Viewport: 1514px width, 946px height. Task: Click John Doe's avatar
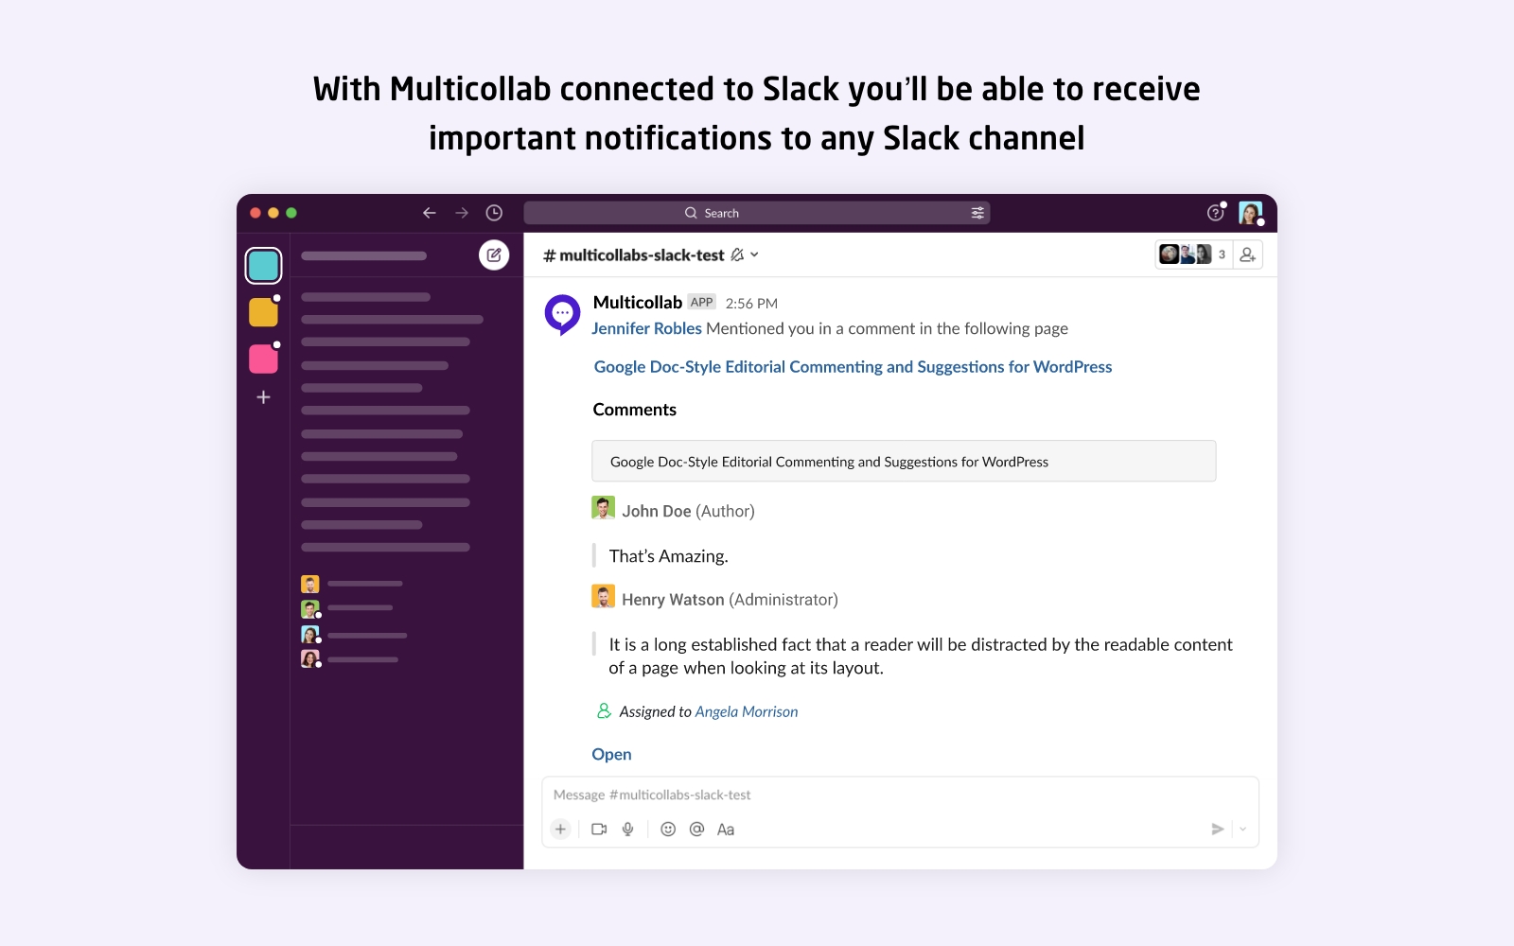603,508
